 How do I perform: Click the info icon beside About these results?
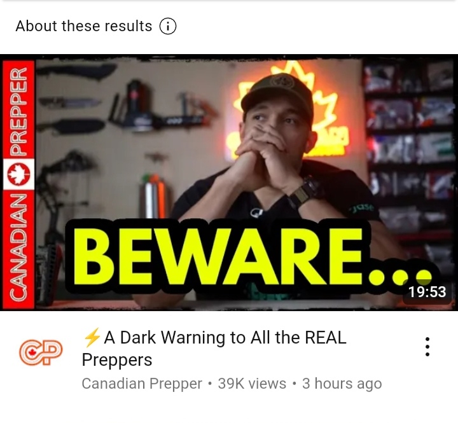tap(168, 26)
